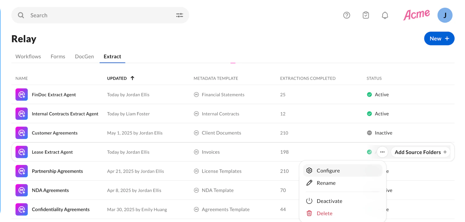Click the Lease Extract Agent icon
Viewport: 465px width, 222px height.
point(22,152)
